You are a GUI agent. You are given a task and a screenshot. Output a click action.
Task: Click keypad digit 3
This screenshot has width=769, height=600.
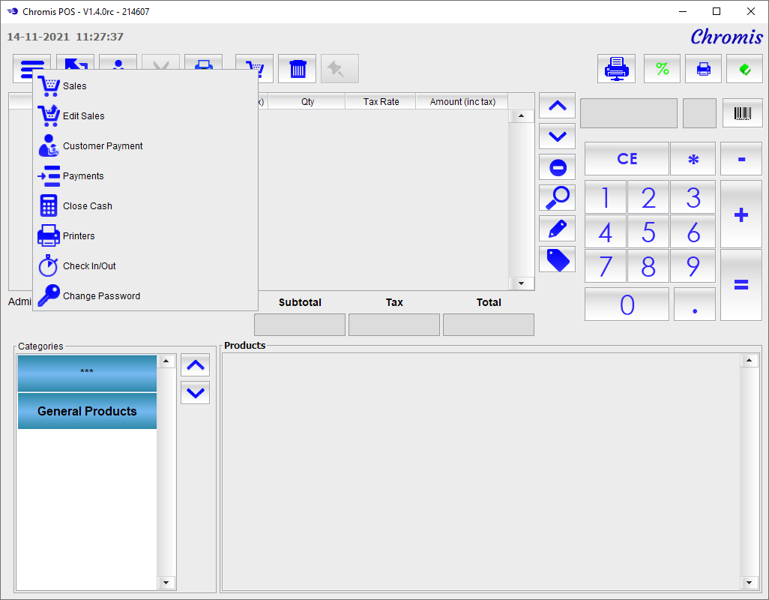click(693, 197)
